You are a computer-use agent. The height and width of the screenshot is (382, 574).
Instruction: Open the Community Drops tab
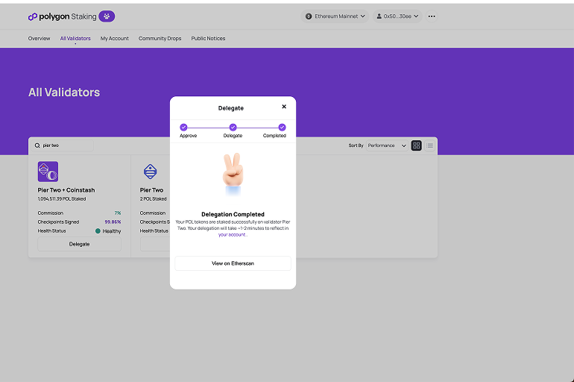[160, 39]
